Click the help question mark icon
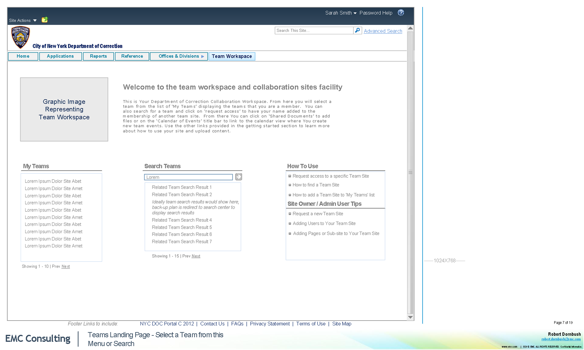This screenshot has width=584, height=350. 401,12
